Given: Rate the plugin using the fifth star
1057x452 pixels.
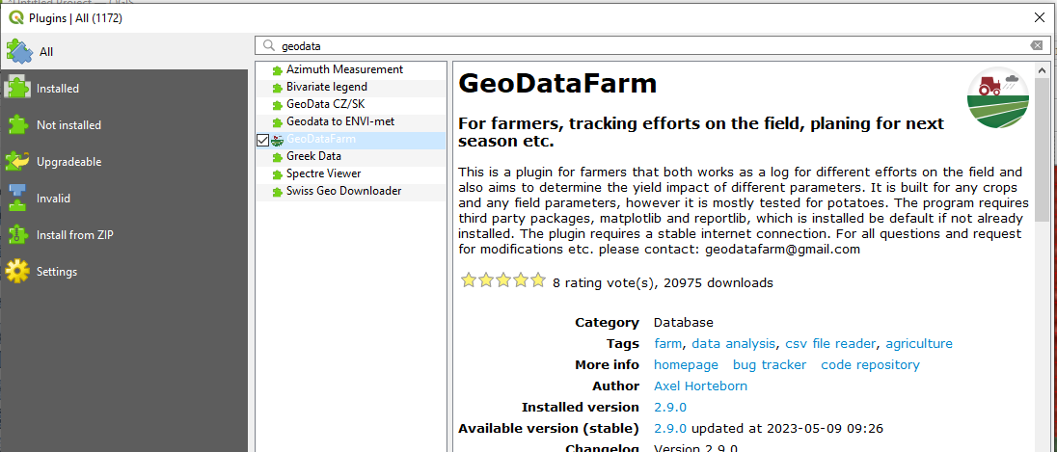Looking at the screenshot, I should click(x=537, y=280).
